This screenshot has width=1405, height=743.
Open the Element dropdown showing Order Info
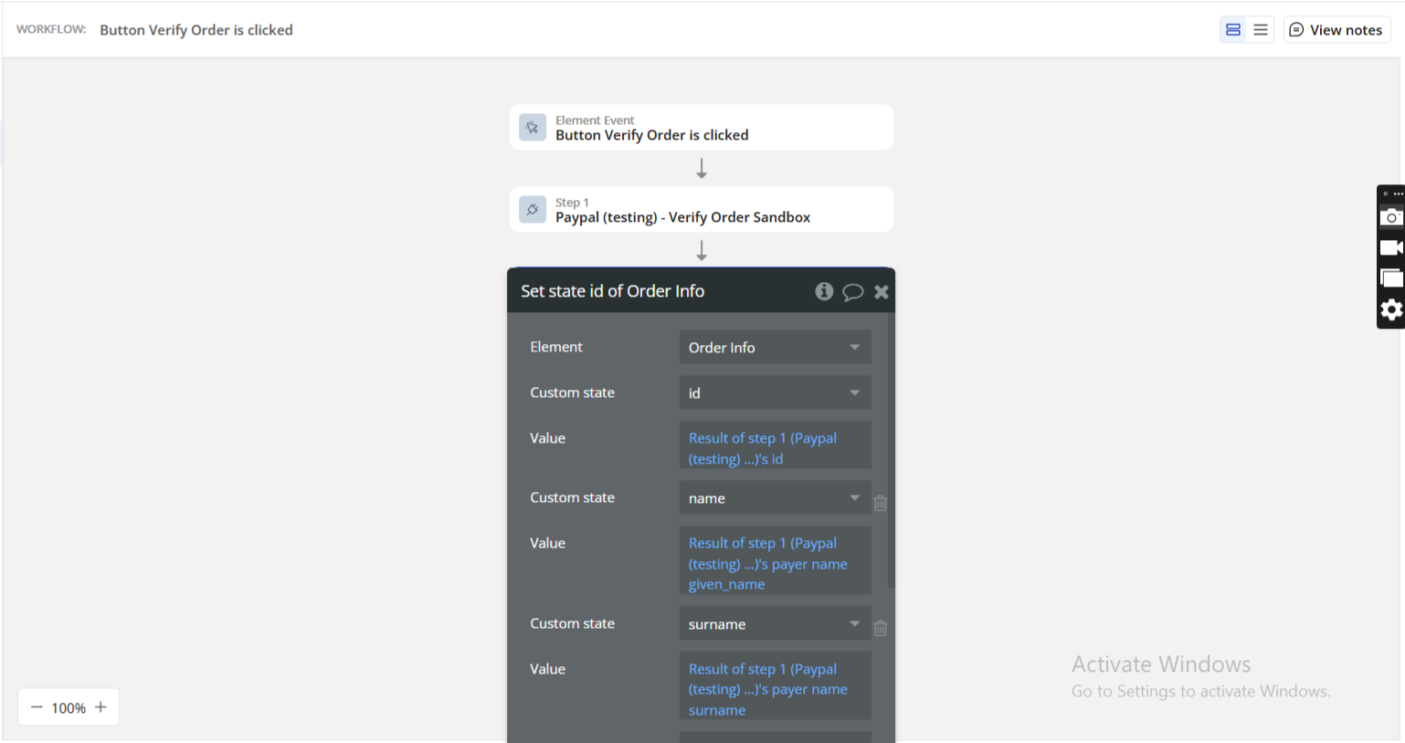click(x=774, y=348)
